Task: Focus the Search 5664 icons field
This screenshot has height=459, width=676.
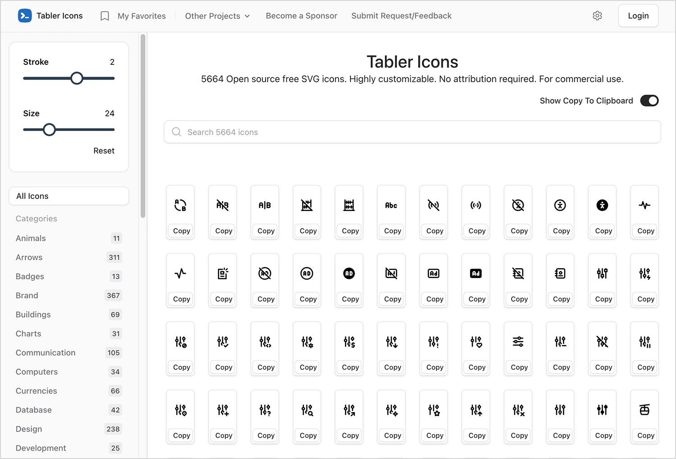Action: coord(412,132)
